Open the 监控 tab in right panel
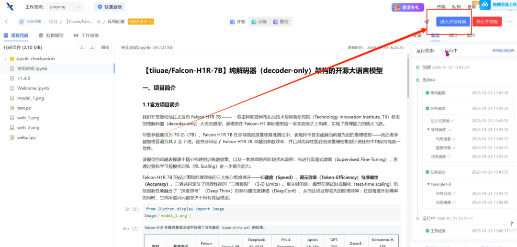The image size is (517, 247). pyautogui.click(x=471, y=35)
